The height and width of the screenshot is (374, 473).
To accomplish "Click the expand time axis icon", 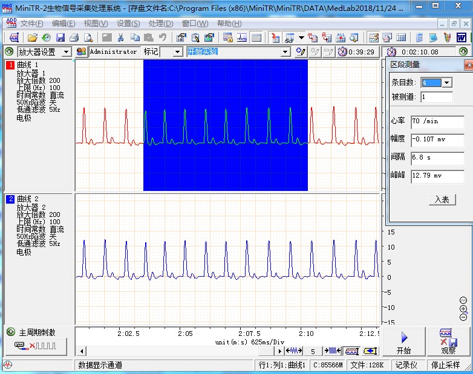I will click(294, 351).
